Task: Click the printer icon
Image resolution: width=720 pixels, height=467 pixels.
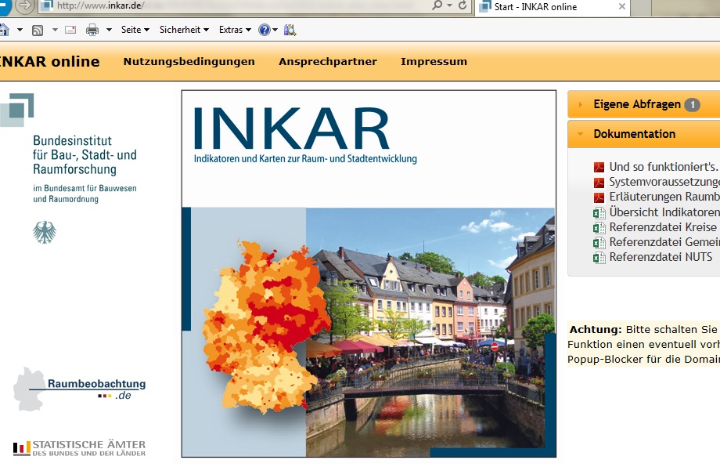Action: [x=92, y=30]
